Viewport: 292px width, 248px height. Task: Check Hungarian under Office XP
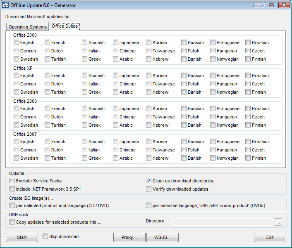pyautogui.click(x=213, y=84)
